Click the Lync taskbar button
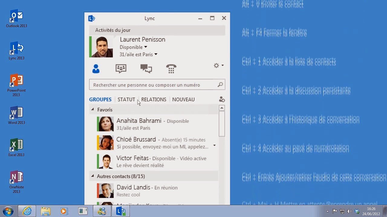The height and width of the screenshot is (217, 387). 121,211
